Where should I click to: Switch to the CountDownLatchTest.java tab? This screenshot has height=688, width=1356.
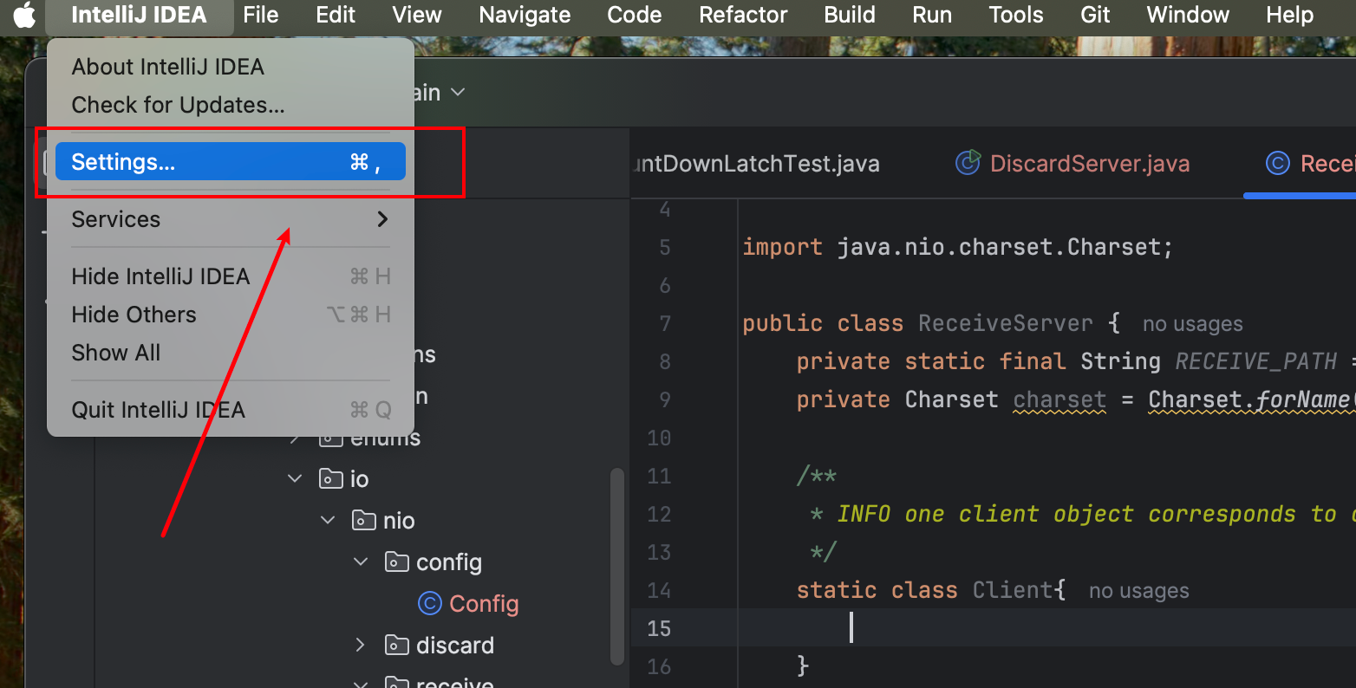point(756,164)
